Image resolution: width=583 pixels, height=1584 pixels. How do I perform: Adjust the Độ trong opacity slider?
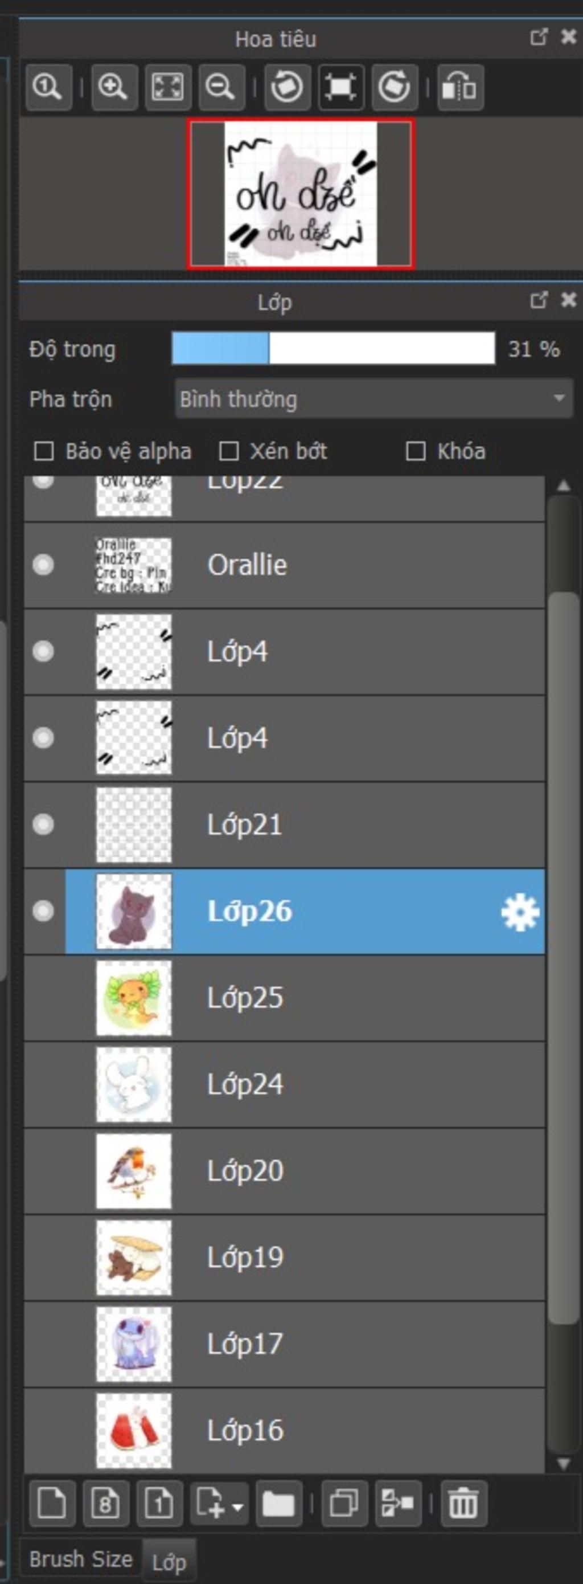(333, 349)
